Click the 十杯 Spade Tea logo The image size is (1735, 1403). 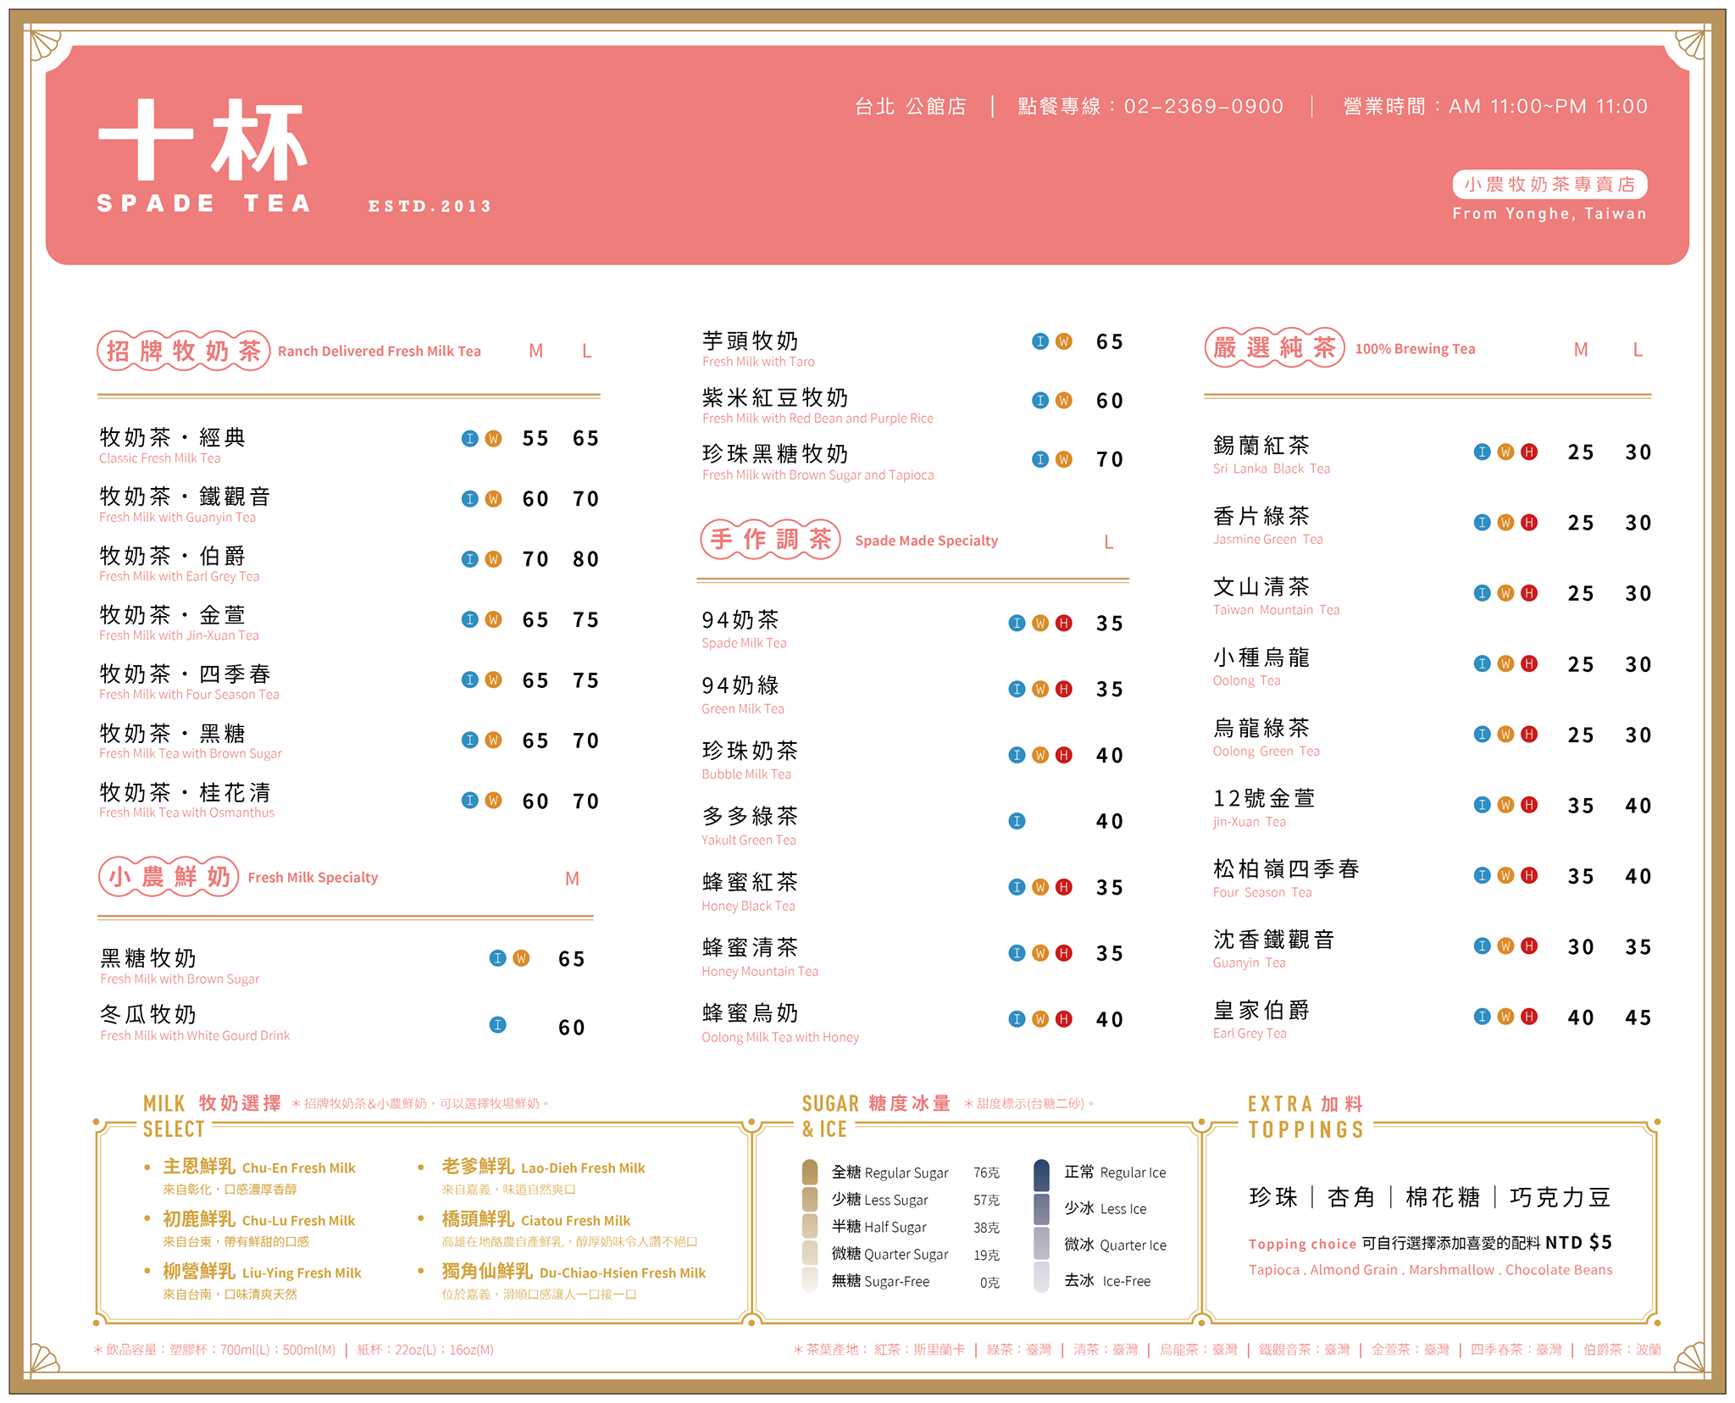tap(203, 155)
